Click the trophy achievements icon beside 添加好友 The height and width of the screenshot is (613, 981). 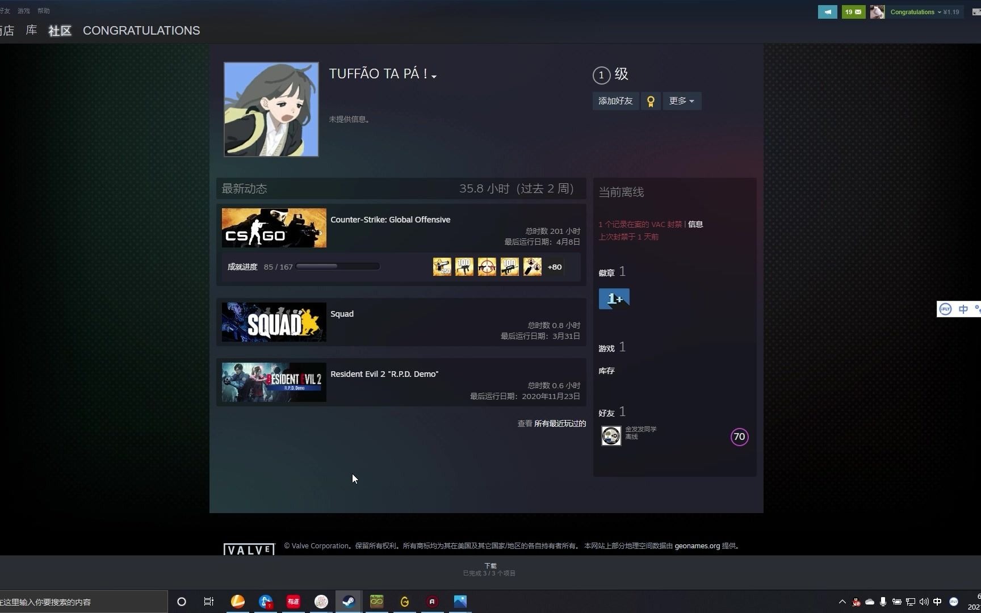(x=651, y=101)
